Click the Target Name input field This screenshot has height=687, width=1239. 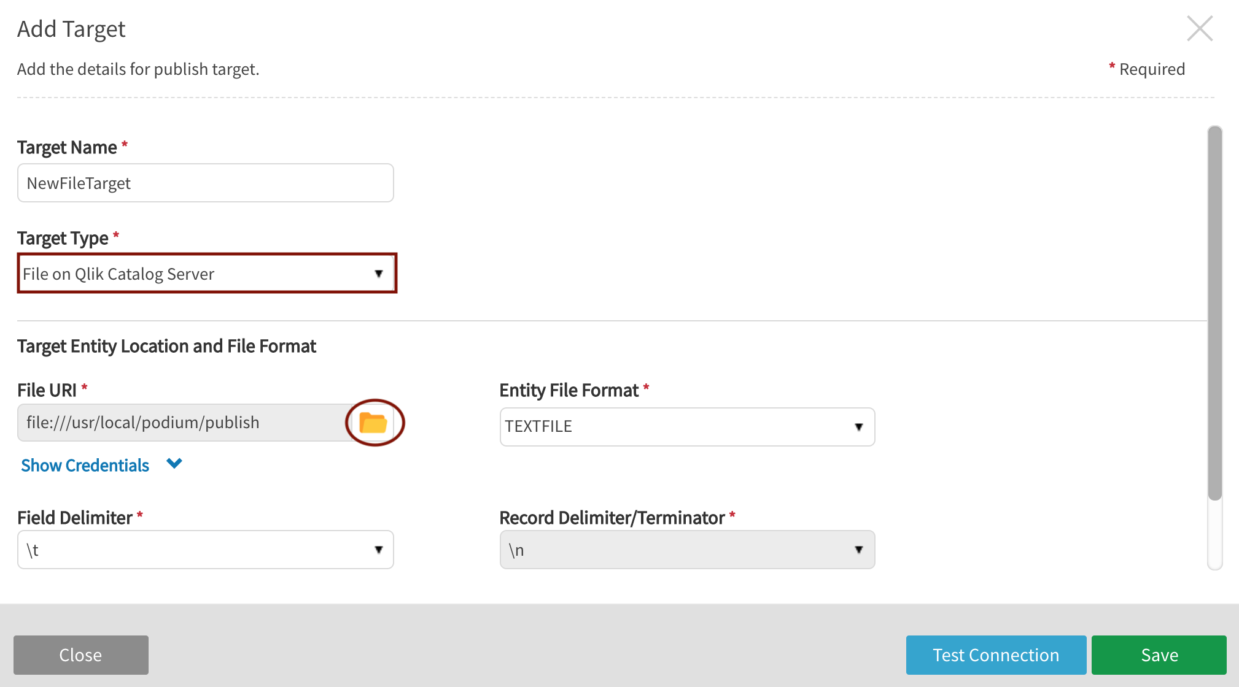(206, 182)
